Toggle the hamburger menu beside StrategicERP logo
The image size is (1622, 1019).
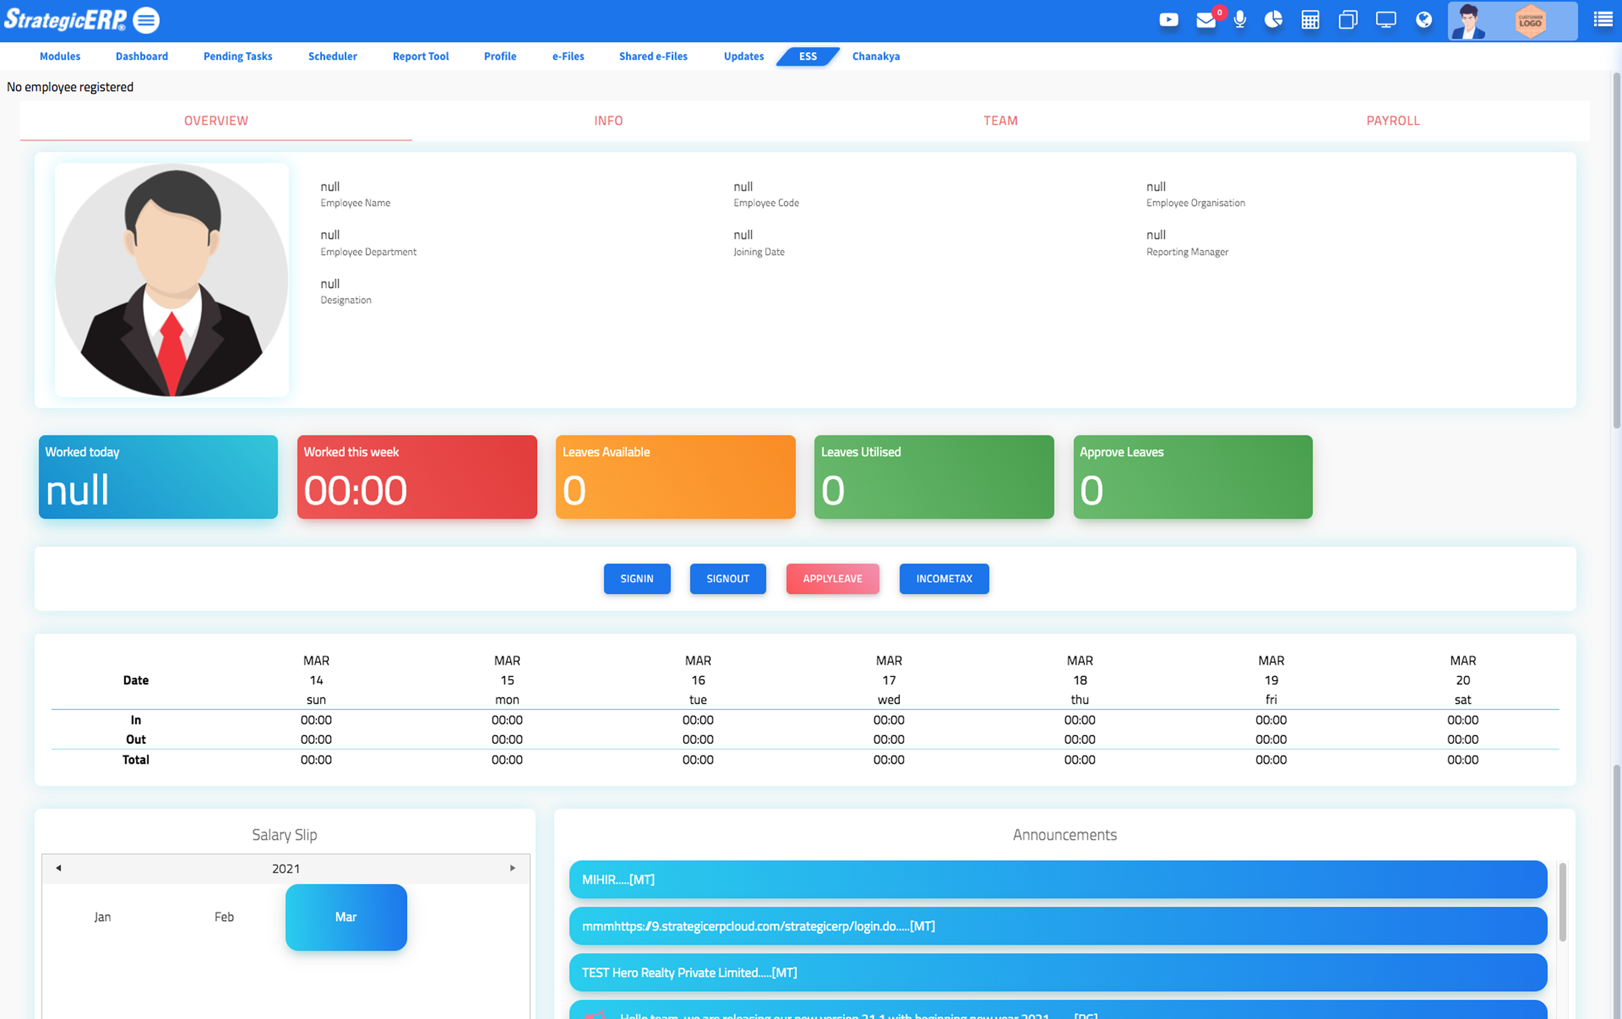click(146, 20)
